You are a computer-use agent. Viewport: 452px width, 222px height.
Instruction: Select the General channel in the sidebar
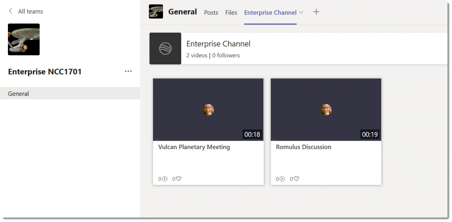point(18,93)
